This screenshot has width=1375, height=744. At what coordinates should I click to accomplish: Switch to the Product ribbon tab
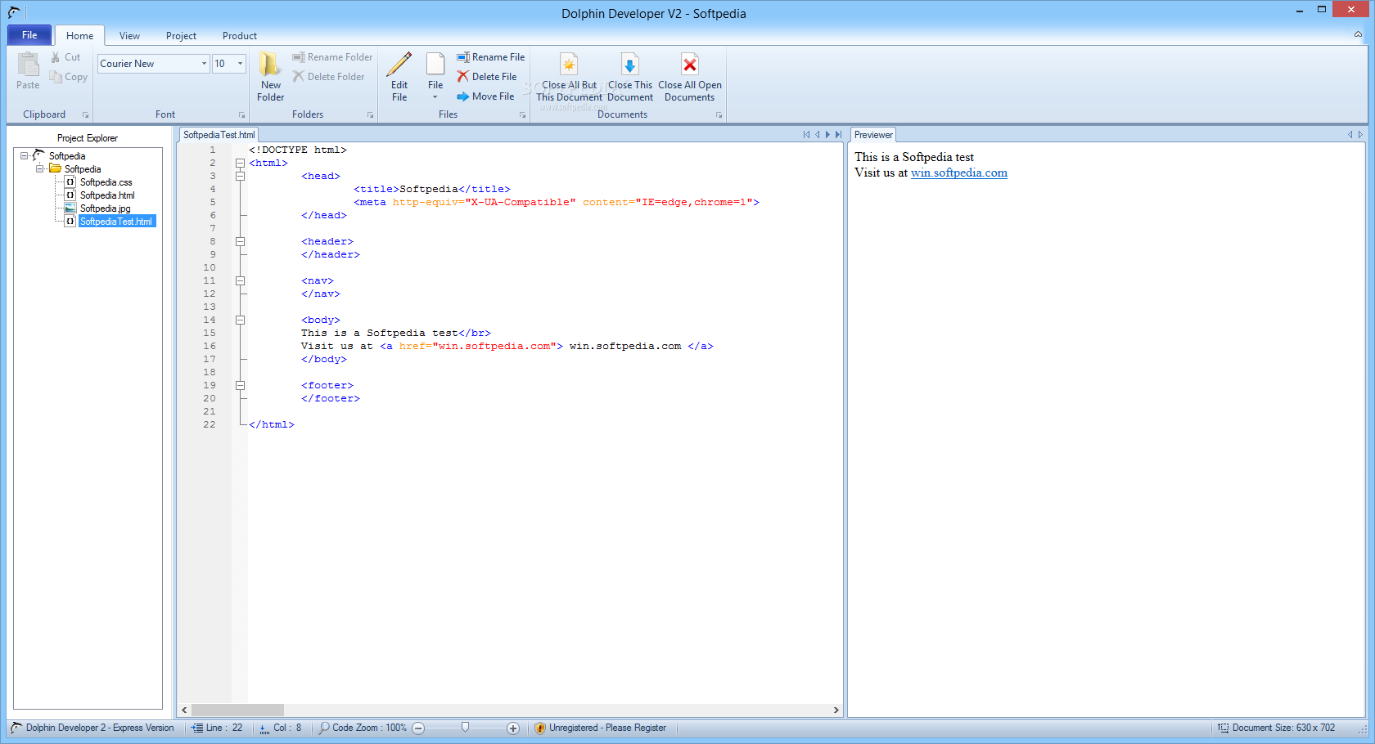(x=240, y=36)
